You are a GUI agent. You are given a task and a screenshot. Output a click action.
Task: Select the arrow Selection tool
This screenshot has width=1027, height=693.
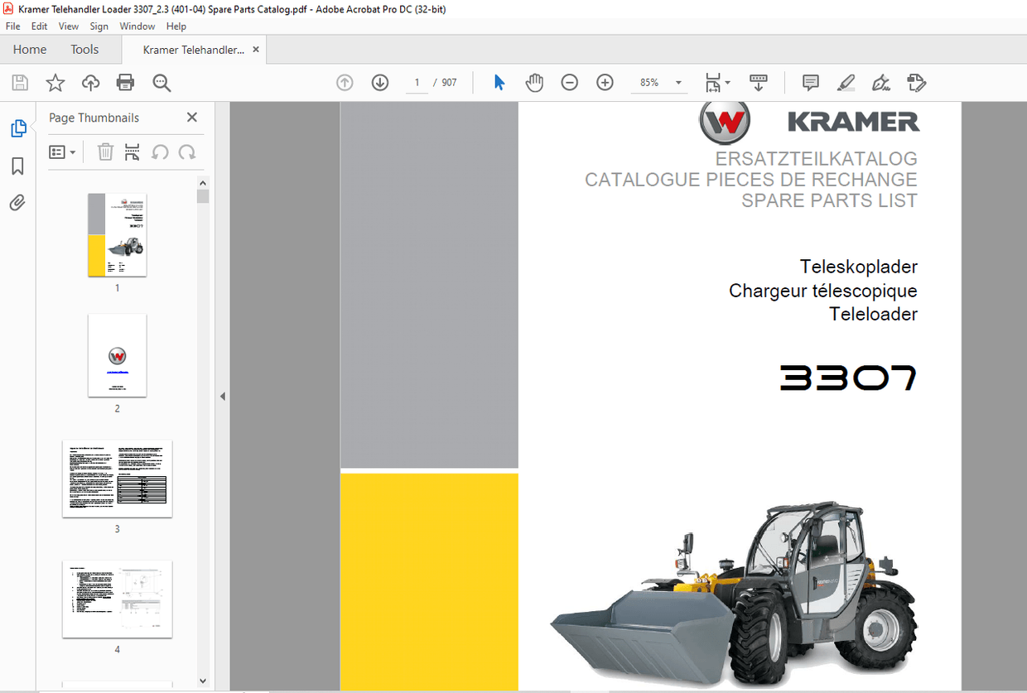(499, 82)
